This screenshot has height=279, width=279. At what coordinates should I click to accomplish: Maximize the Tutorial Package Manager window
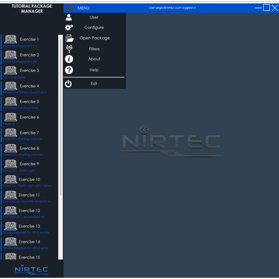coord(267,8)
